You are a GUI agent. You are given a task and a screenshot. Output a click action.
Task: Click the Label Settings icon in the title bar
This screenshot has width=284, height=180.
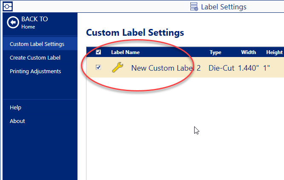pyautogui.click(x=194, y=6)
